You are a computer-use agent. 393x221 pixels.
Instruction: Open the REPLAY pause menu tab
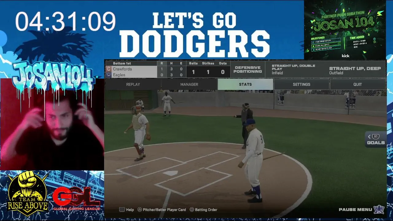point(133,84)
